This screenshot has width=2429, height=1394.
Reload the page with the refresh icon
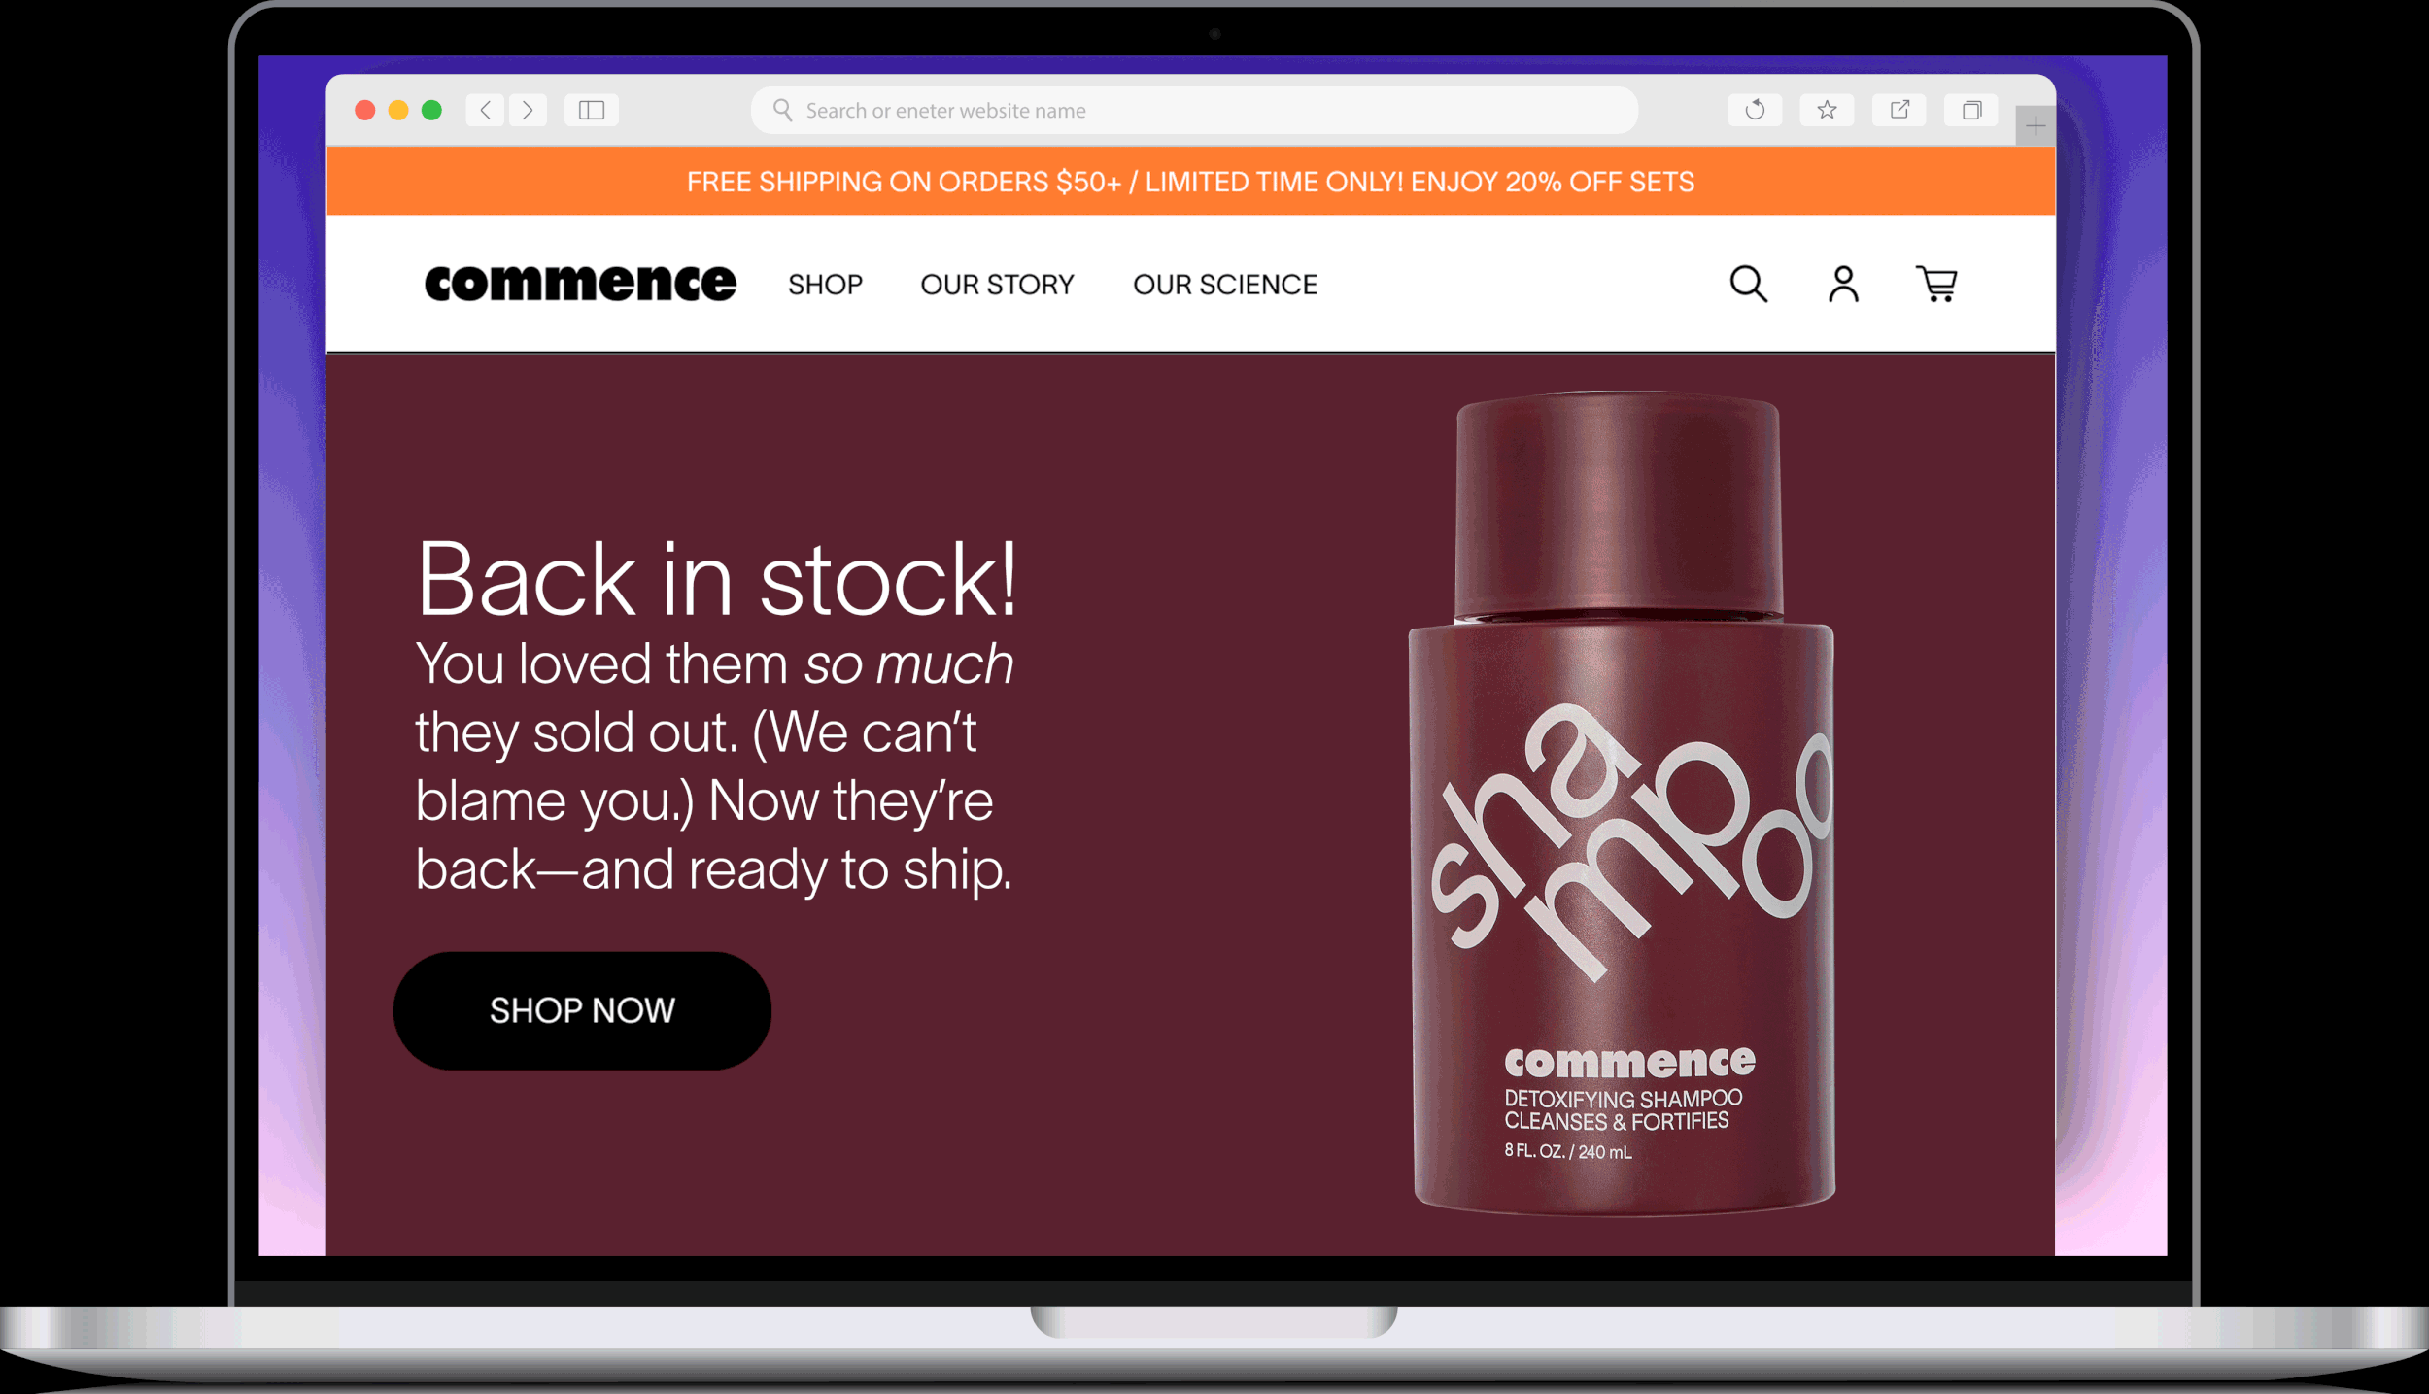(1755, 110)
